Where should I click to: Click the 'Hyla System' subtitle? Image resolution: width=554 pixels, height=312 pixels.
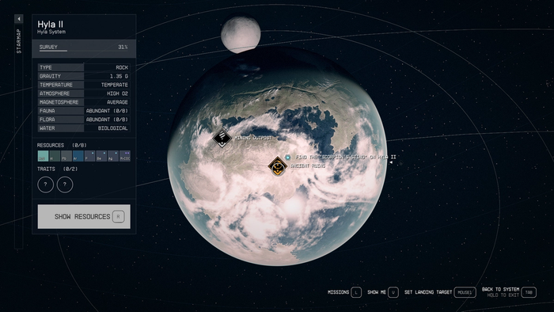(51, 32)
